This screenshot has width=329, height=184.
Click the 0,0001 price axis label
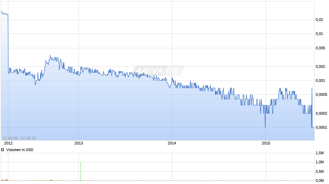coord(321,127)
